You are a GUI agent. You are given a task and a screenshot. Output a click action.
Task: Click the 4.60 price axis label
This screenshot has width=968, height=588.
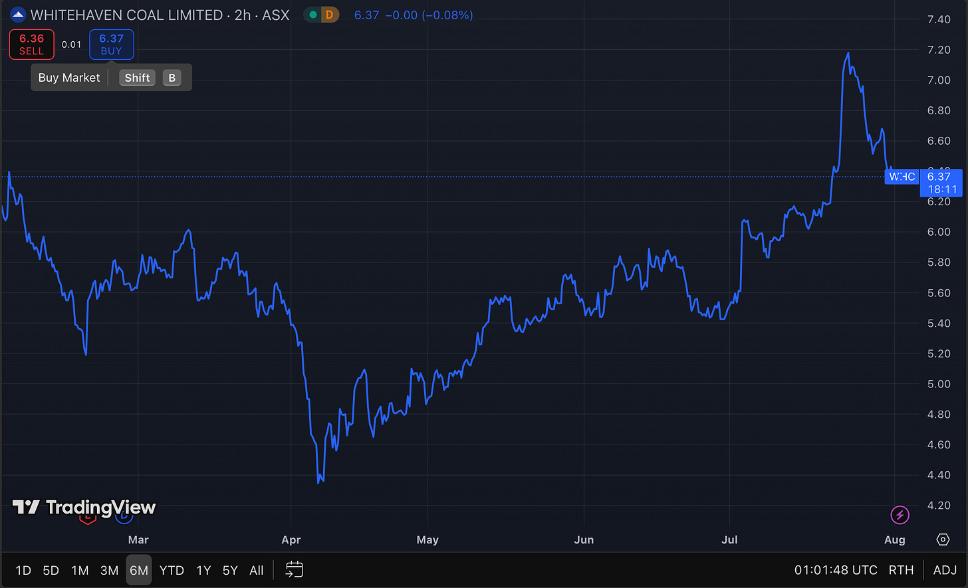pos(939,444)
